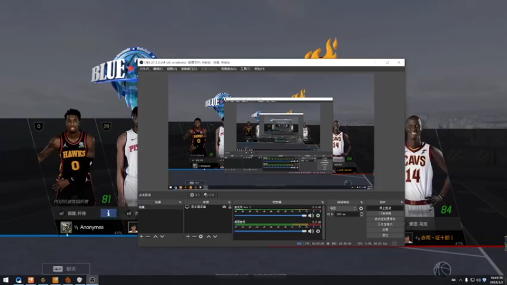The width and height of the screenshot is (507, 285).
Task: Click the transition duration 300 ms field
Action: pyautogui.click(x=347, y=214)
